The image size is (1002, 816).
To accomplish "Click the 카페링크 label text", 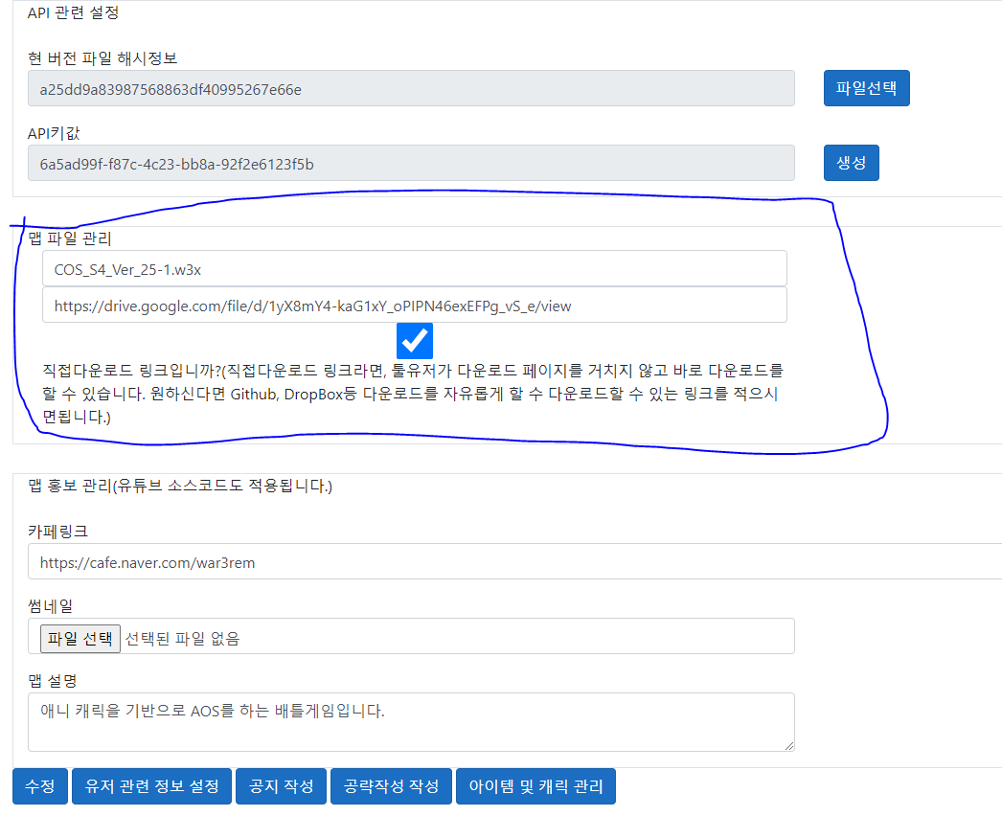I will tap(58, 531).
